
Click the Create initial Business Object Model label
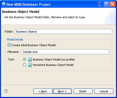pyautogui.click(x=34, y=45)
